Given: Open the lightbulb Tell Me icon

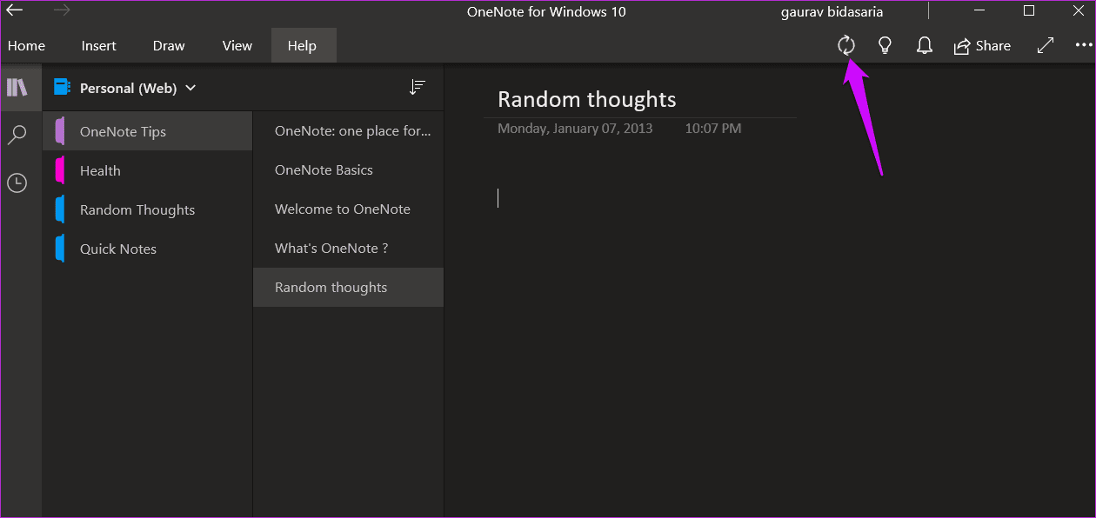Looking at the screenshot, I should (x=885, y=45).
